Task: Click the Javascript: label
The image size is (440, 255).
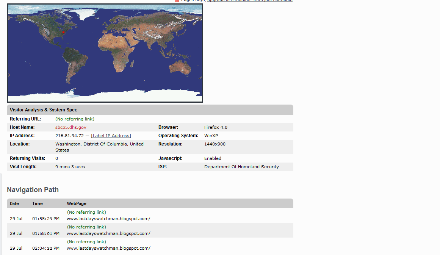Action: tap(170, 158)
